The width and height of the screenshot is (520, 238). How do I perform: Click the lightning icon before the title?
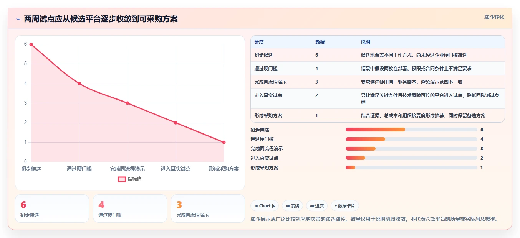18,19
